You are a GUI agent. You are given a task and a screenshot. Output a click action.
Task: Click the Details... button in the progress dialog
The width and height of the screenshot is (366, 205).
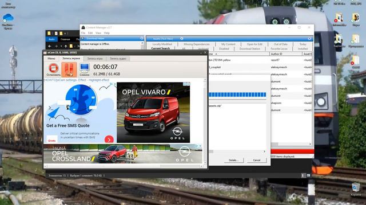pos(233,160)
